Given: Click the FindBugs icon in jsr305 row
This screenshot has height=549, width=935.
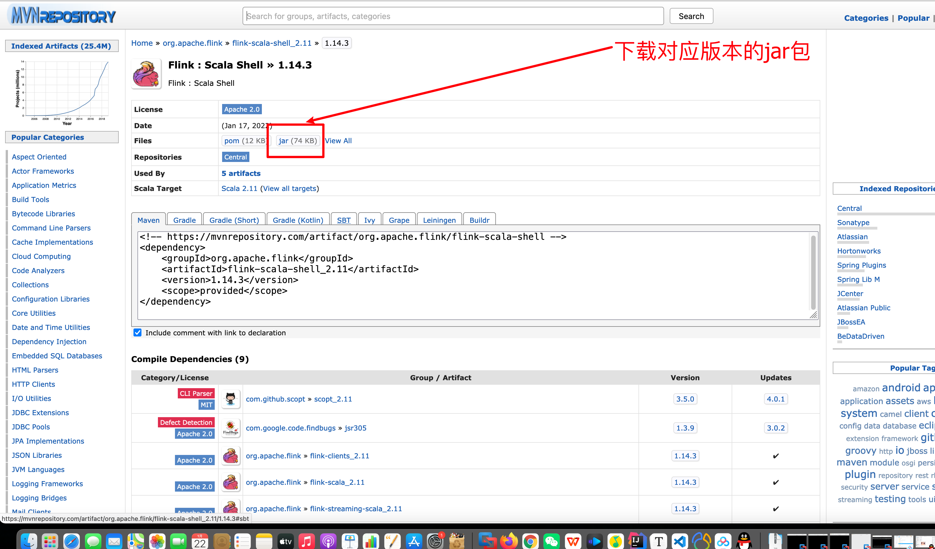Looking at the screenshot, I should (x=230, y=428).
